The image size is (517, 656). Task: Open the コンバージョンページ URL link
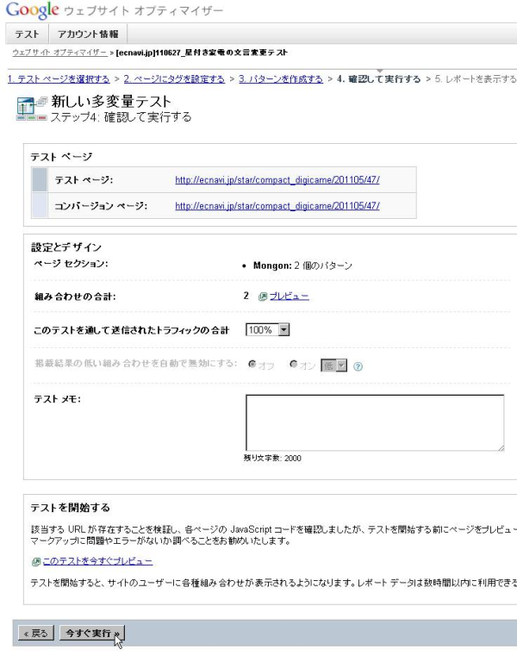[x=277, y=206]
